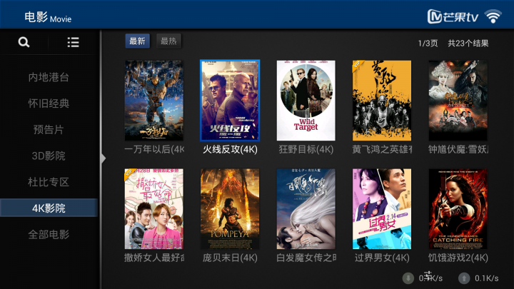Switch to the 最热 sorting tab
The image size is (514, 289).
[168, 41]
